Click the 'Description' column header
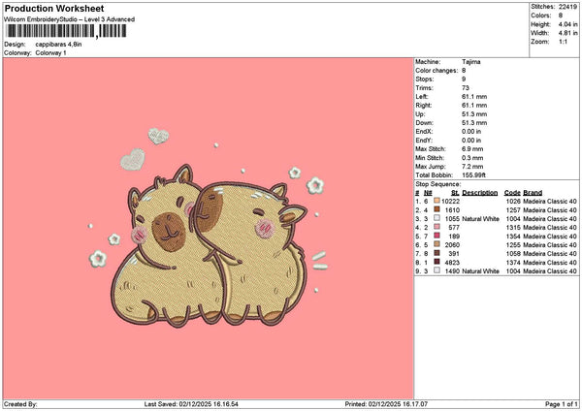Viewport: 582px width, 411px height. 479,193
